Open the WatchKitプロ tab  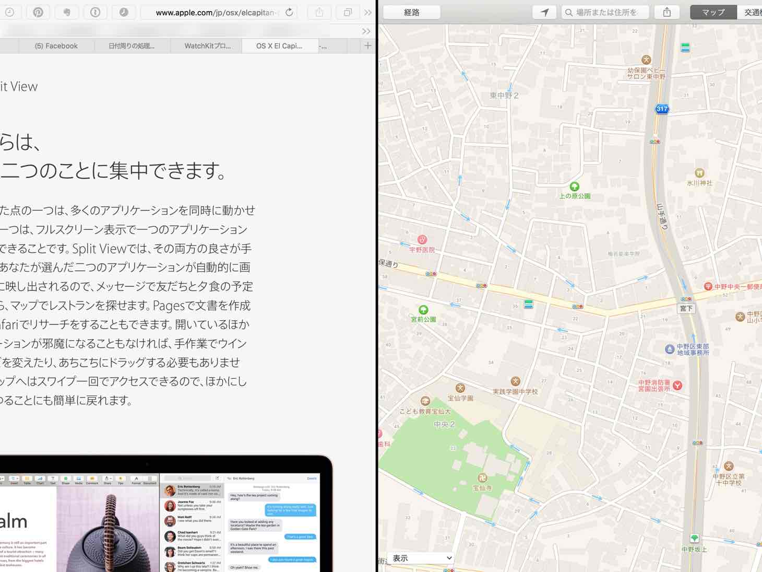tap(207, 46)
